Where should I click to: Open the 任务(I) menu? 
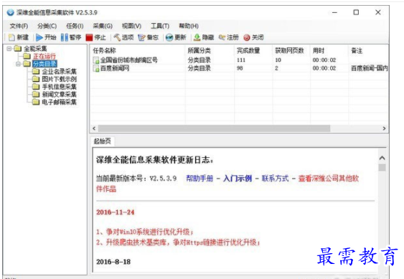[x=75, y=26]
